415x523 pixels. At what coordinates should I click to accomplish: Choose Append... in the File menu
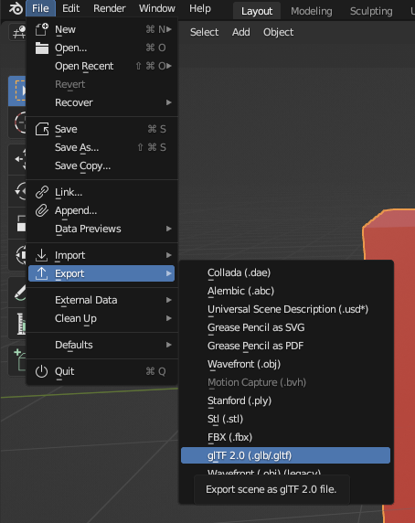101,210
